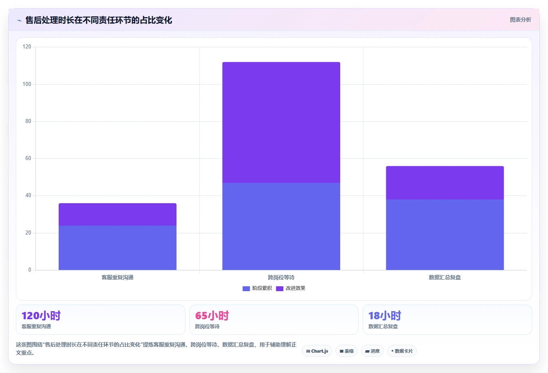This screenshot has width=548, height=373.
Task: Click the blue segment of the 客服重复沟通 bar
Action: [x=117, y=248]
